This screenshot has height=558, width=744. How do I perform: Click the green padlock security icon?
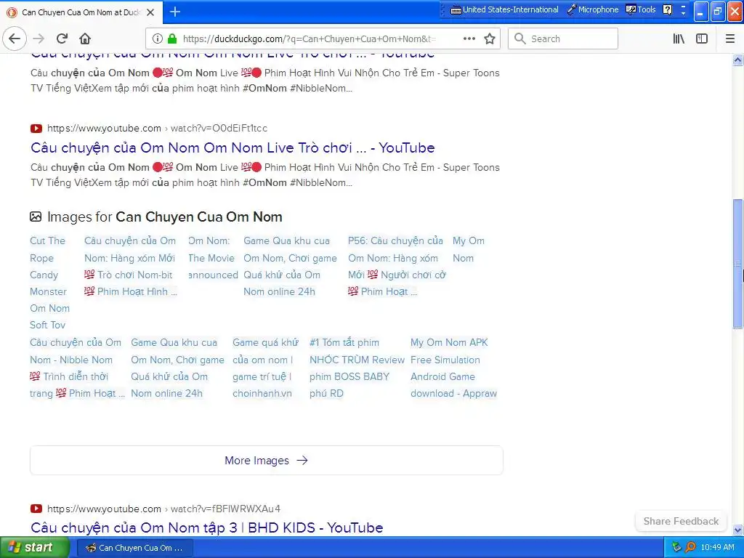coord(172,39)
